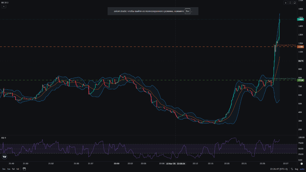
Task: Click the BB 20 2 indicator label
Action: pos(4,2)
